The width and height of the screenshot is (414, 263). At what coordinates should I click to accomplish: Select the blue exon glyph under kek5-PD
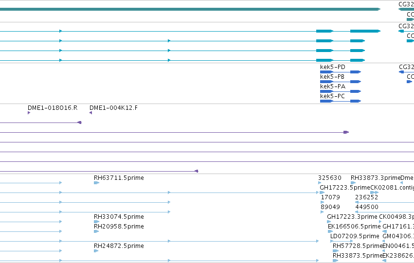tap(341, 72)
